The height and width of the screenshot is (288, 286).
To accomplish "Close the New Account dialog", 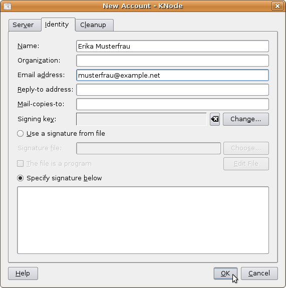I will pos(277,6).
